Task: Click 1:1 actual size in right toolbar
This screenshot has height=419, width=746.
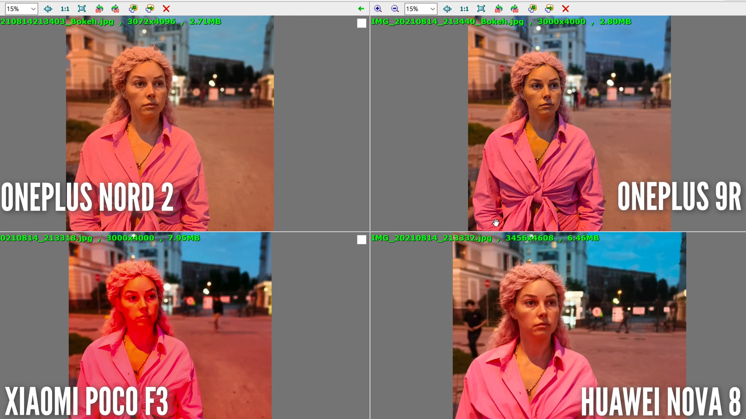Action: click(464, 9)
